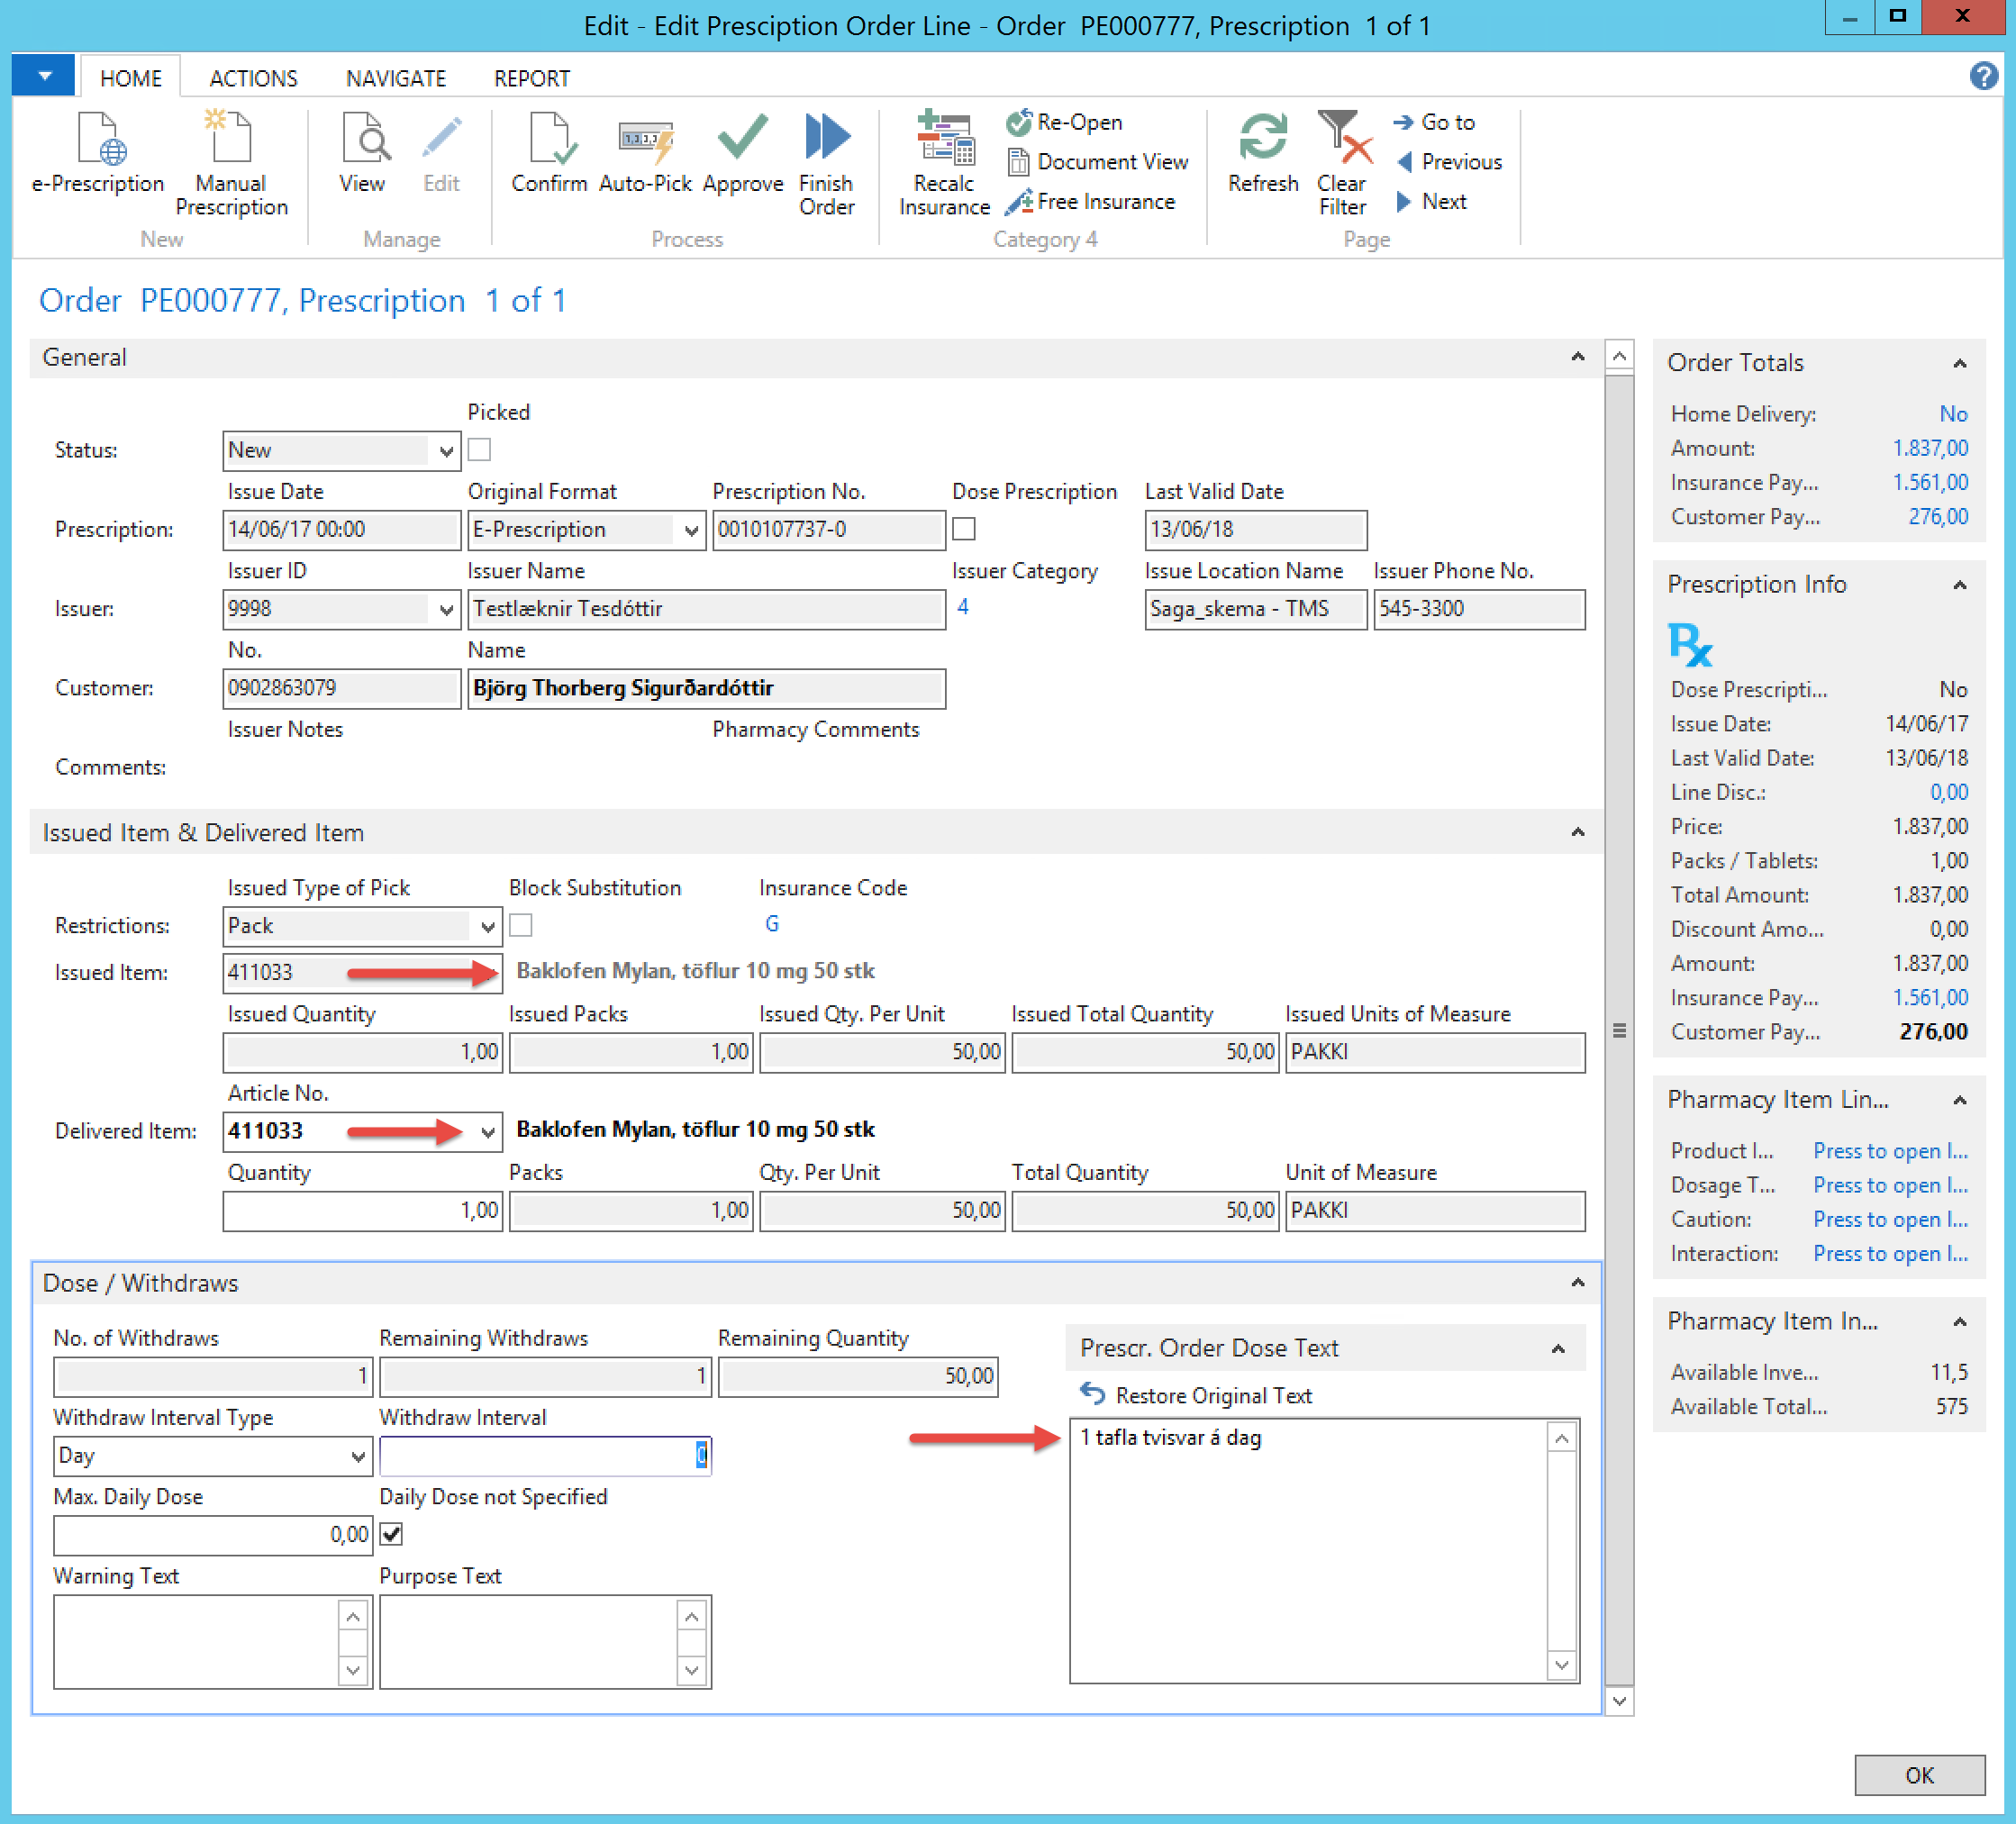The width and height of the screenshot is (2016, 1824).
Task: Toggle the Picked checkbox
Action: (x=480, y=450)
